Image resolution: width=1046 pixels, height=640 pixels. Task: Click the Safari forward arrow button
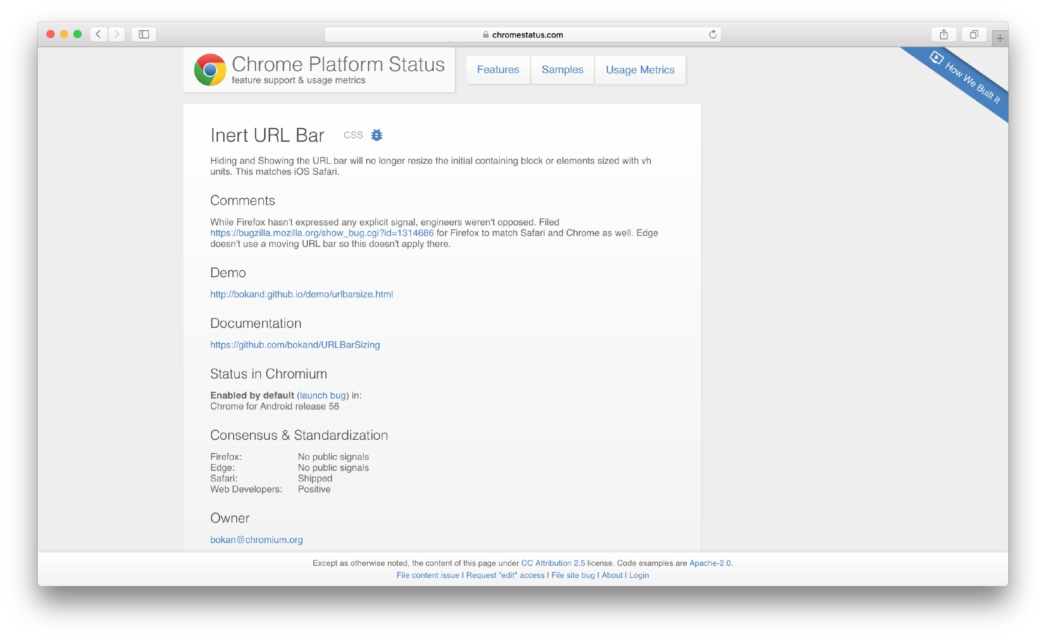click(116, 34)
